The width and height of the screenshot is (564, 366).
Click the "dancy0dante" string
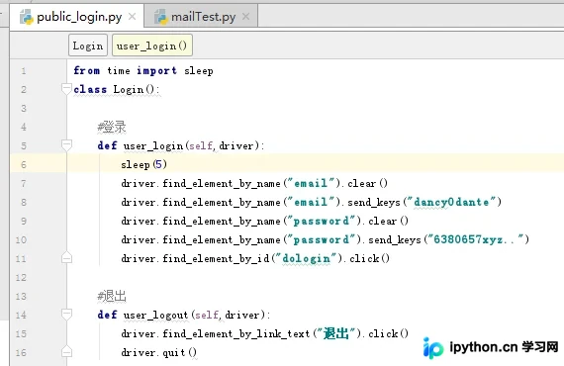[x=451, y=202]
